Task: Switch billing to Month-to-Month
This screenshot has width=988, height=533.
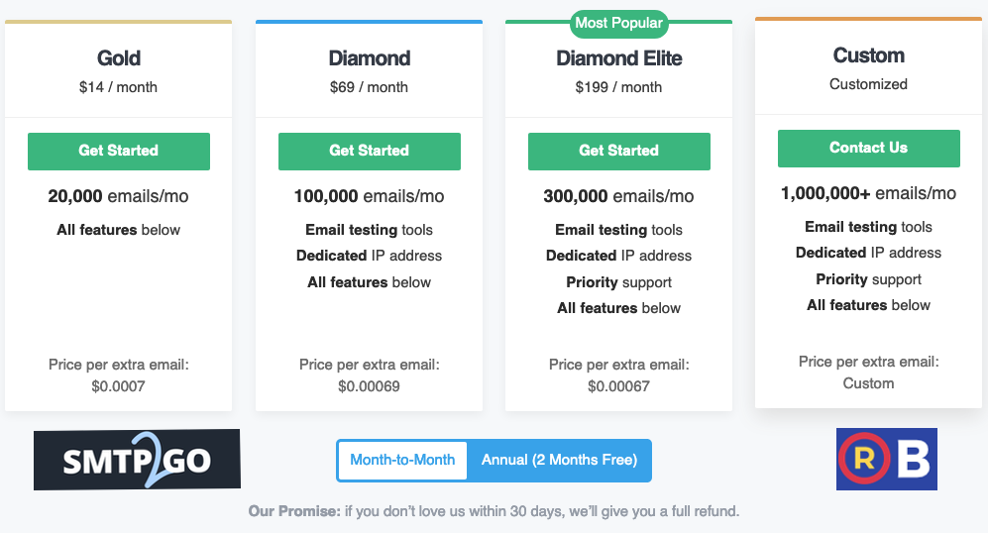Action: 402,460
